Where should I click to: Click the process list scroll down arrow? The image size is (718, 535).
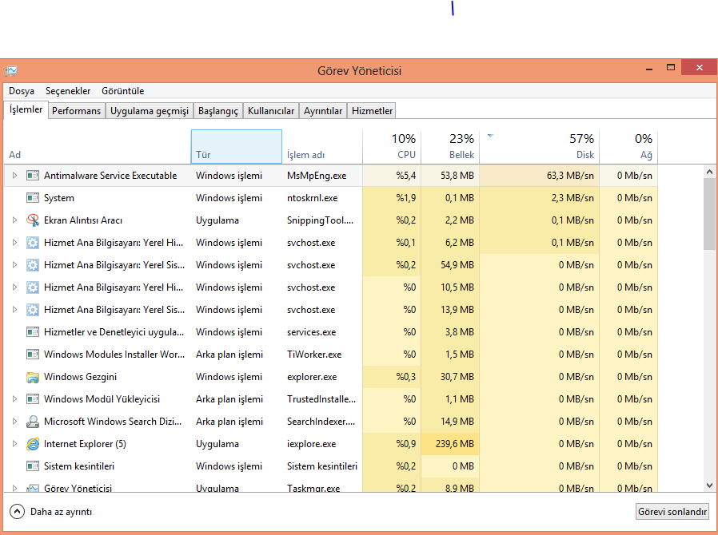(709, 485)
